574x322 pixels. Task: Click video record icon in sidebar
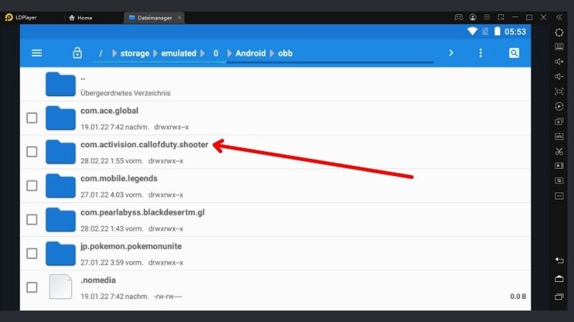[559, 166]
